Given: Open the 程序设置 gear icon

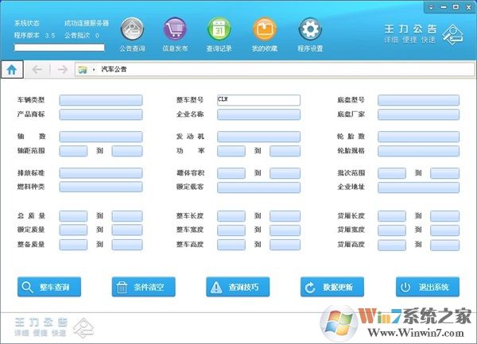Looking at the screenshot, I should coord(310,29).
